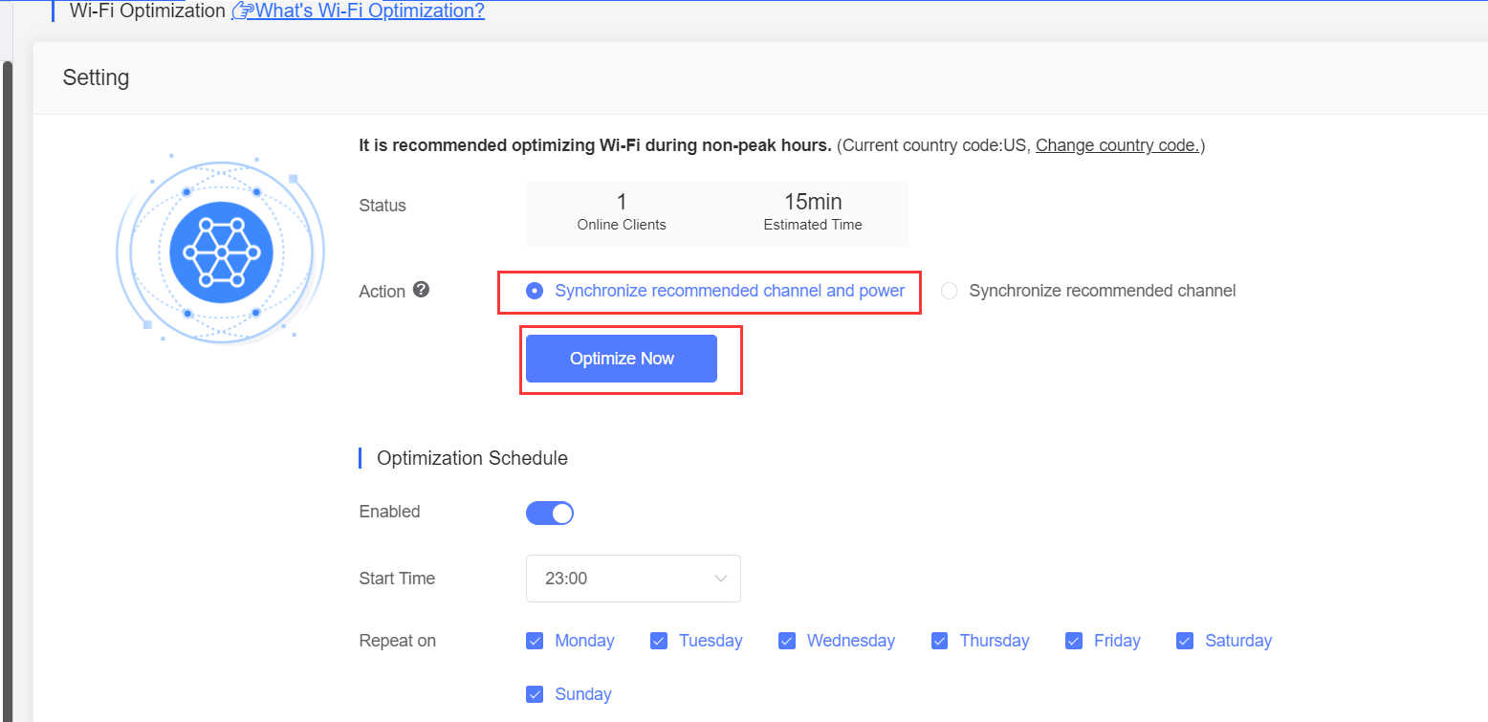Click the blue mesh network icon
Viewport: 1488px width, 722px height.
(221, 252)
